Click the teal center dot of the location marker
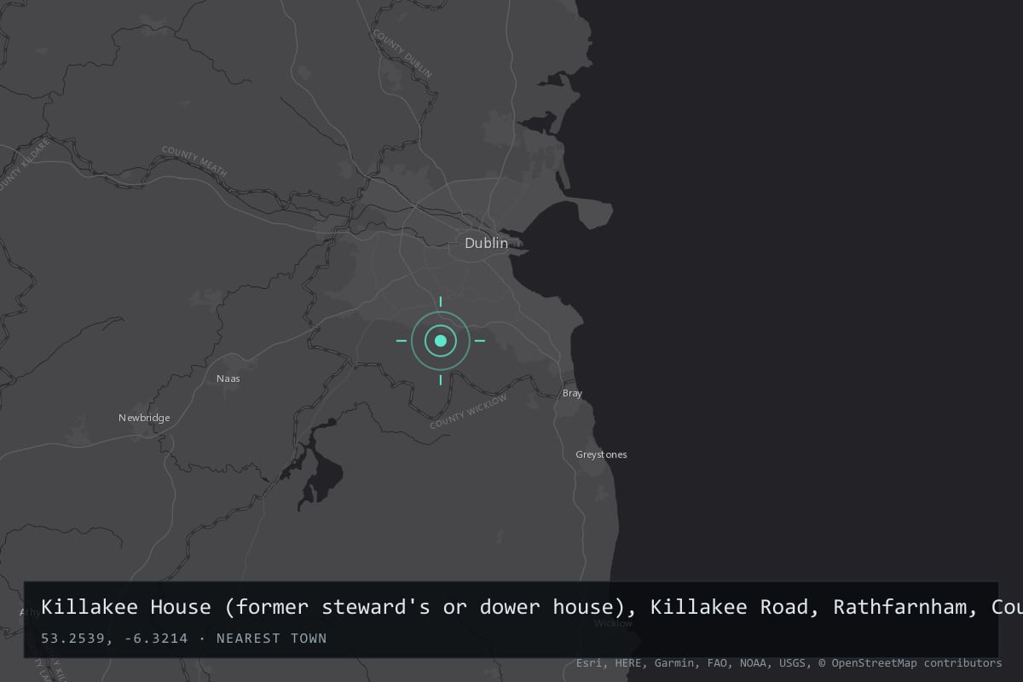Image resolution: width=1023 pixels, height=682 pixels. 441,341
